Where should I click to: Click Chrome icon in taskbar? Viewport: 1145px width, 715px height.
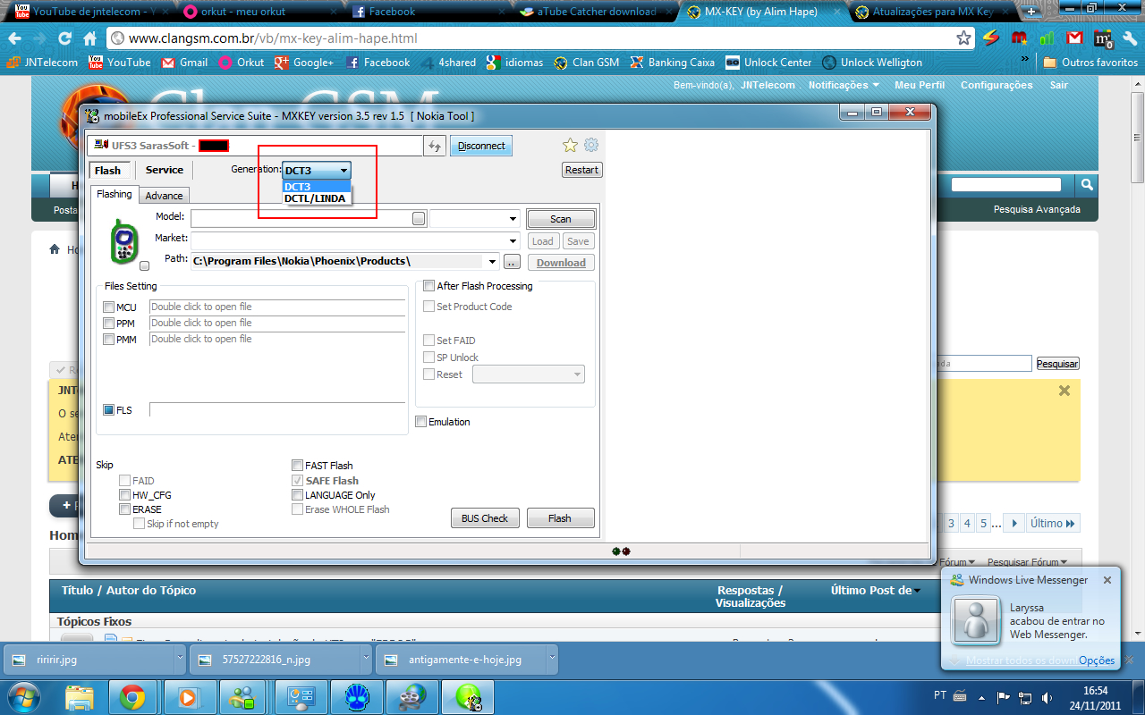point(133,696)
